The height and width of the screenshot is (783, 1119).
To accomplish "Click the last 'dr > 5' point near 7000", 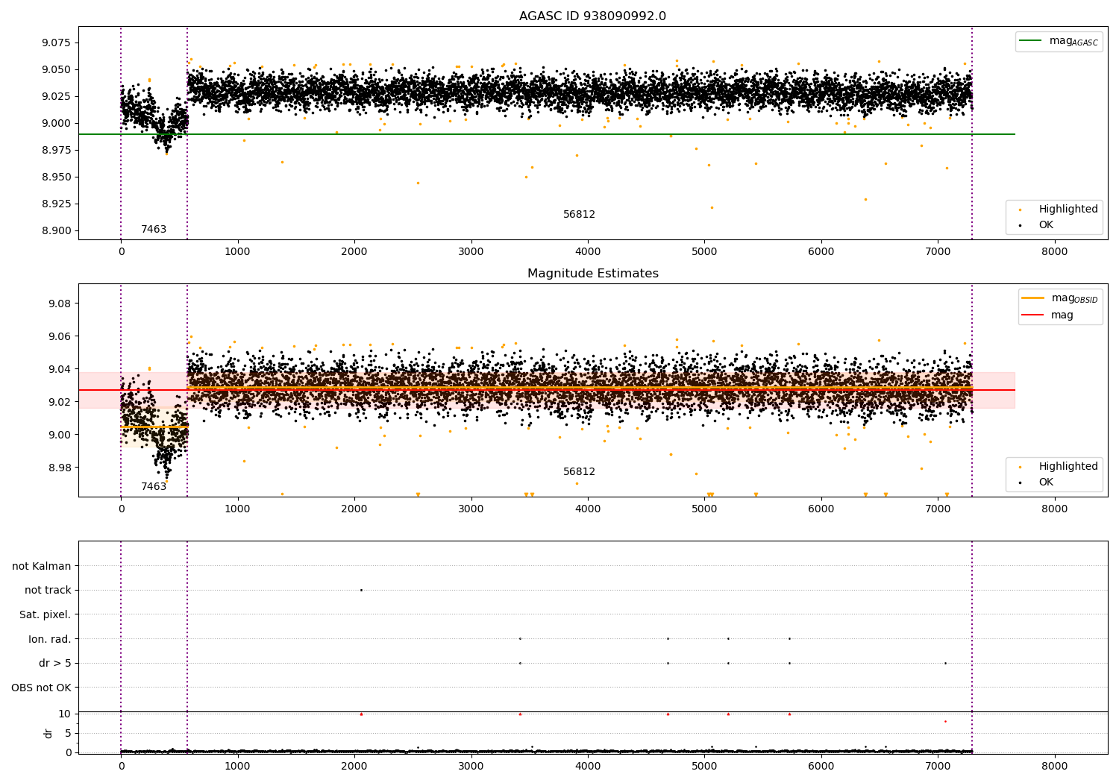I will click(945, 663).
